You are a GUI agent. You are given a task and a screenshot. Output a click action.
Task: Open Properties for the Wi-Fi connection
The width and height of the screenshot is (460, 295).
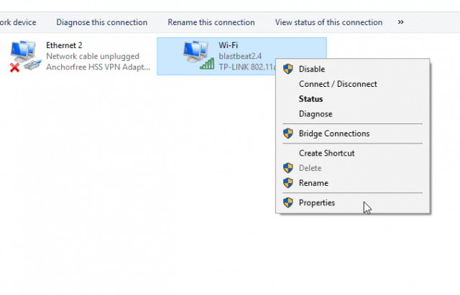click(317, 202)
